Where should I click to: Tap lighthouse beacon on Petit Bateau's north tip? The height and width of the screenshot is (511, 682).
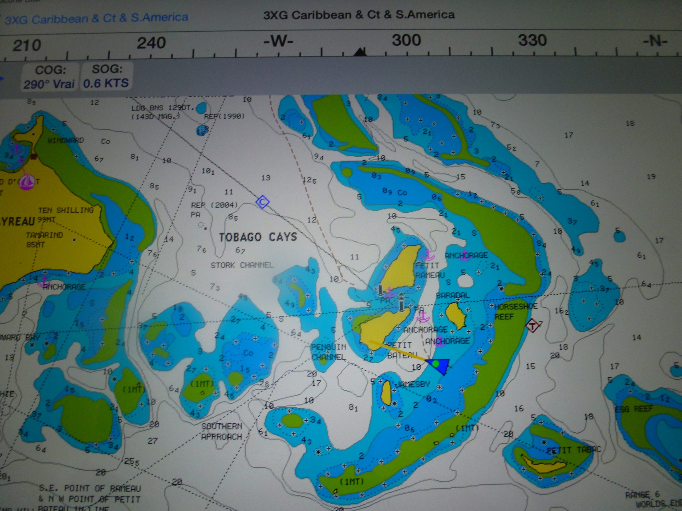[401, 303]
